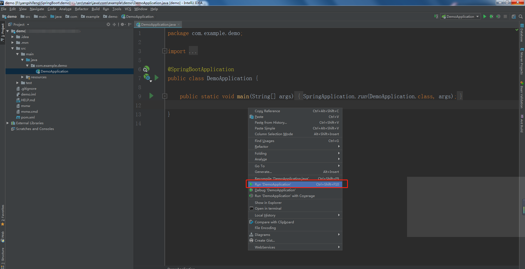Screen dimensions: 525x269
Task: Click the Scroll from Source target icon
Action: pyautogui.click(x=108, y=24)
